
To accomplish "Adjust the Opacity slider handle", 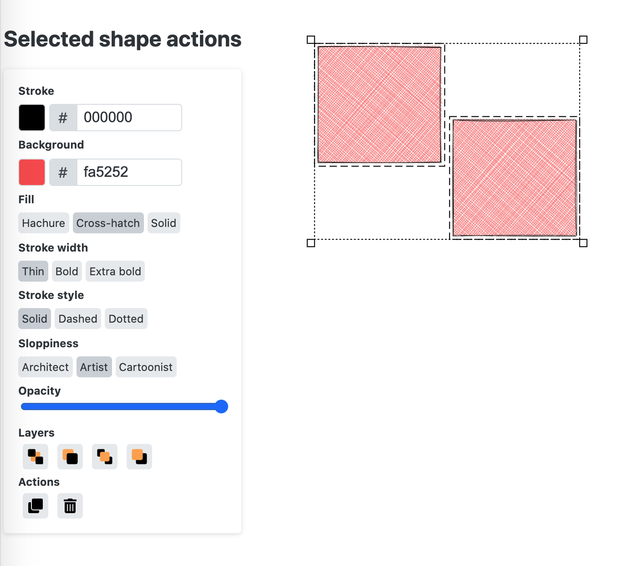I will tap(222, 406).
